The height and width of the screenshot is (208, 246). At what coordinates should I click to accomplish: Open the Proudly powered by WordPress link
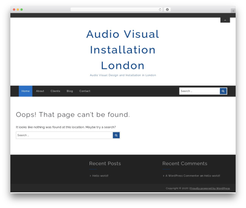click(x=210, y=188)
